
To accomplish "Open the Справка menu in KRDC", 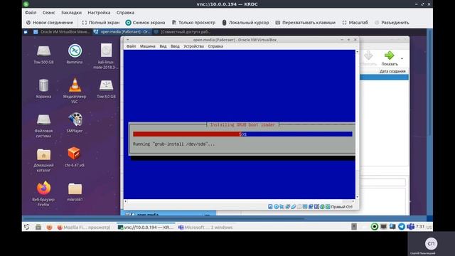I will [125, 13].
